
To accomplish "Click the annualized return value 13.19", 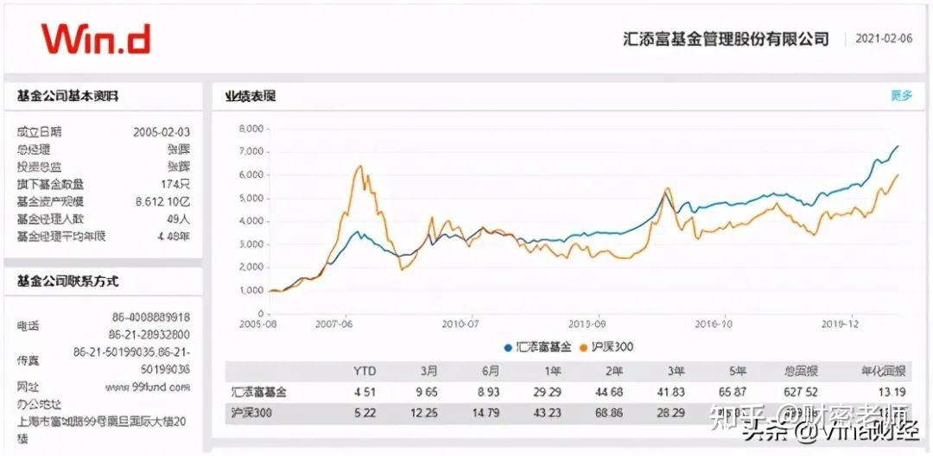I will [x=892, y=392].
